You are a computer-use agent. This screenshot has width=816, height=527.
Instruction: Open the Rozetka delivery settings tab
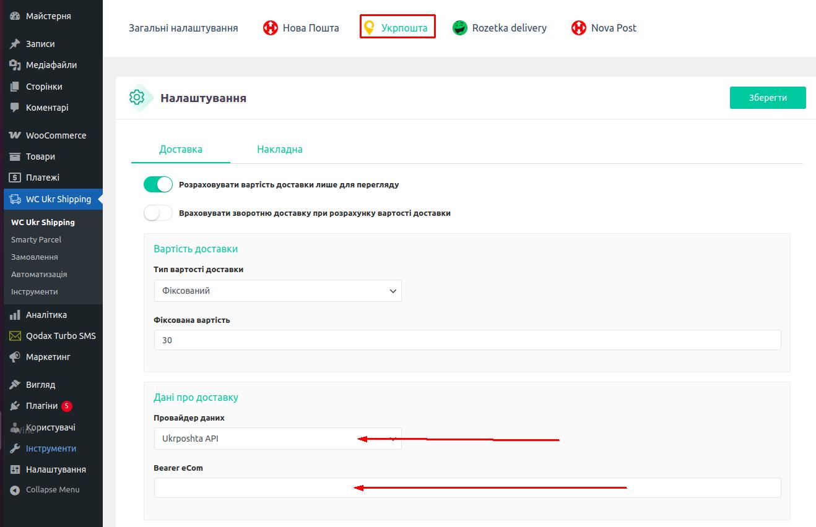[500, 28]
